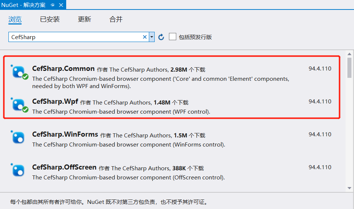This screenshot has height=209, width=354.
Task: Click the CefSharp.OffScreen package icon
Action: (x=18, y=170)
